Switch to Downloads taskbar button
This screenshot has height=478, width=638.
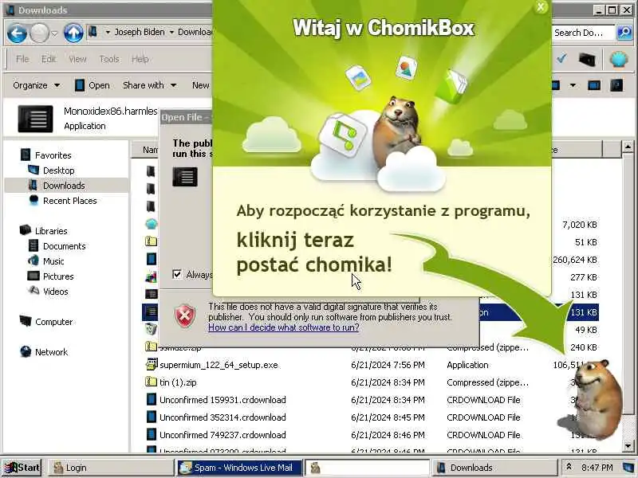tap(494, 468)
